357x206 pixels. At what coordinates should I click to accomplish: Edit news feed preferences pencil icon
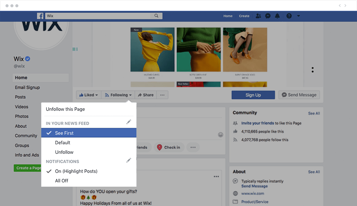point(129,122)
